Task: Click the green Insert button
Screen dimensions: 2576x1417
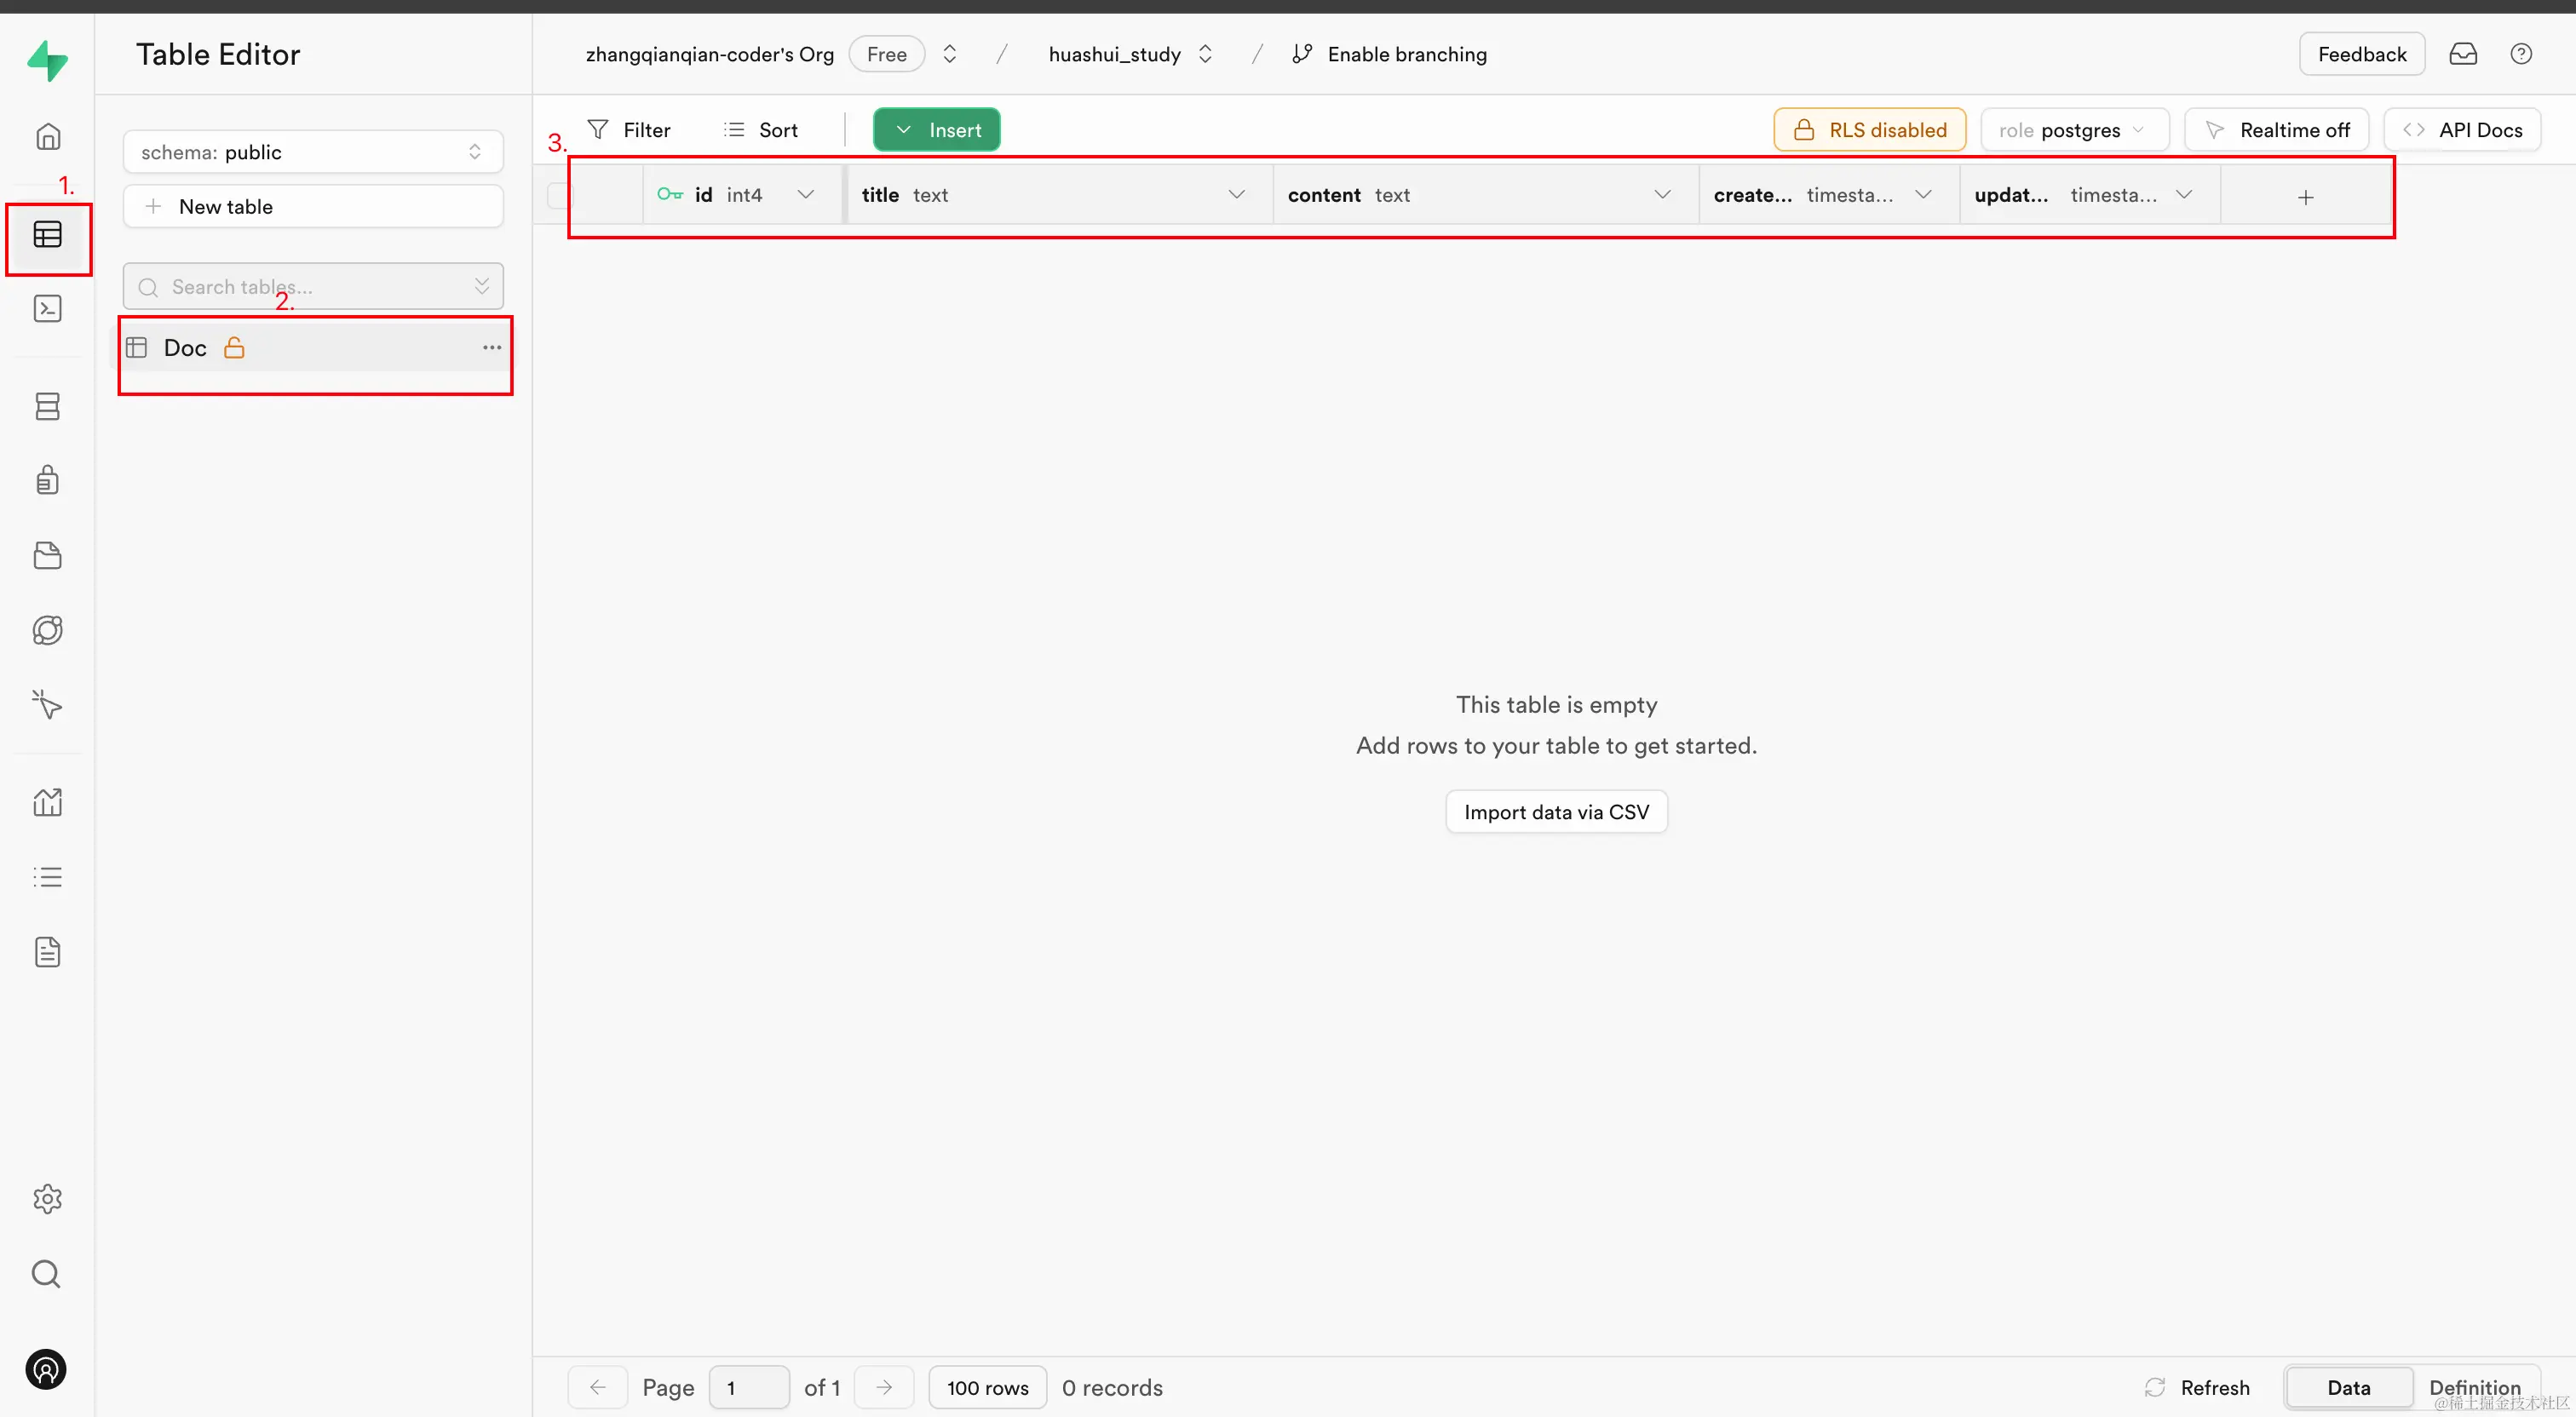Action: coord(936,130)
